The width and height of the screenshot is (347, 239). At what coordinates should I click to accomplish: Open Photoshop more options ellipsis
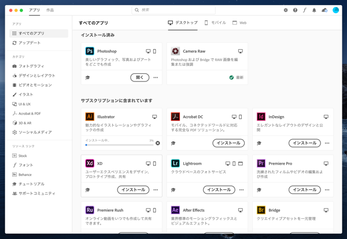pyautogui.click(x=156, y=77)
